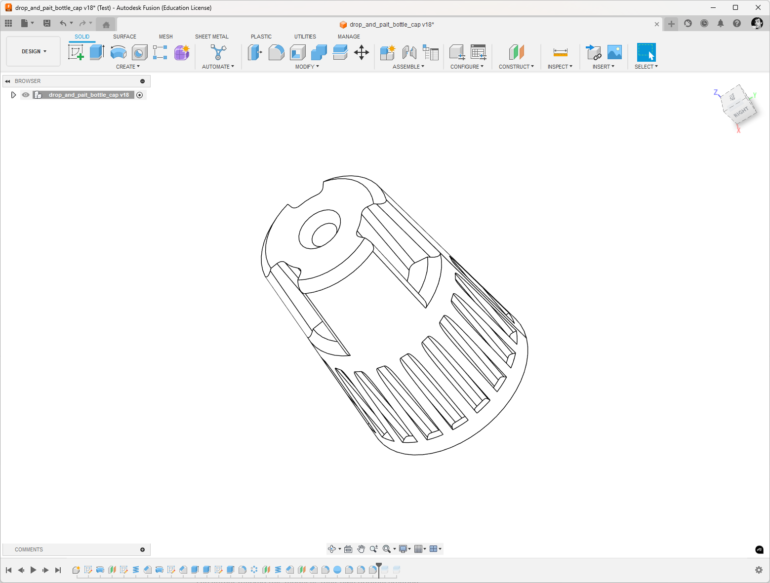This screenshot has width=770, height=583.
Task: Expand the drop_and_pait_bottle_cap tree node
Action: click(x=13, y=95)
